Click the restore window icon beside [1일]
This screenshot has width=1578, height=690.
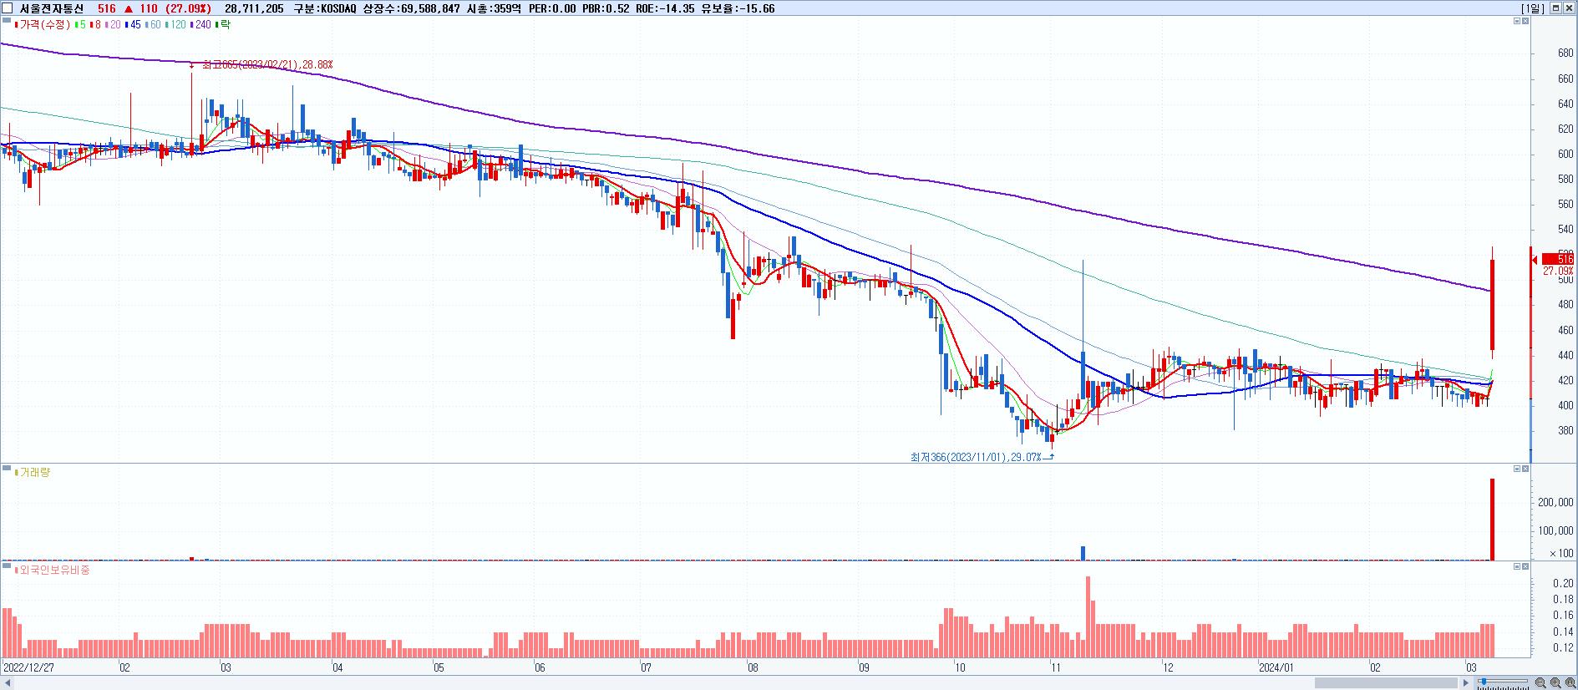(x=1556, y=8)
